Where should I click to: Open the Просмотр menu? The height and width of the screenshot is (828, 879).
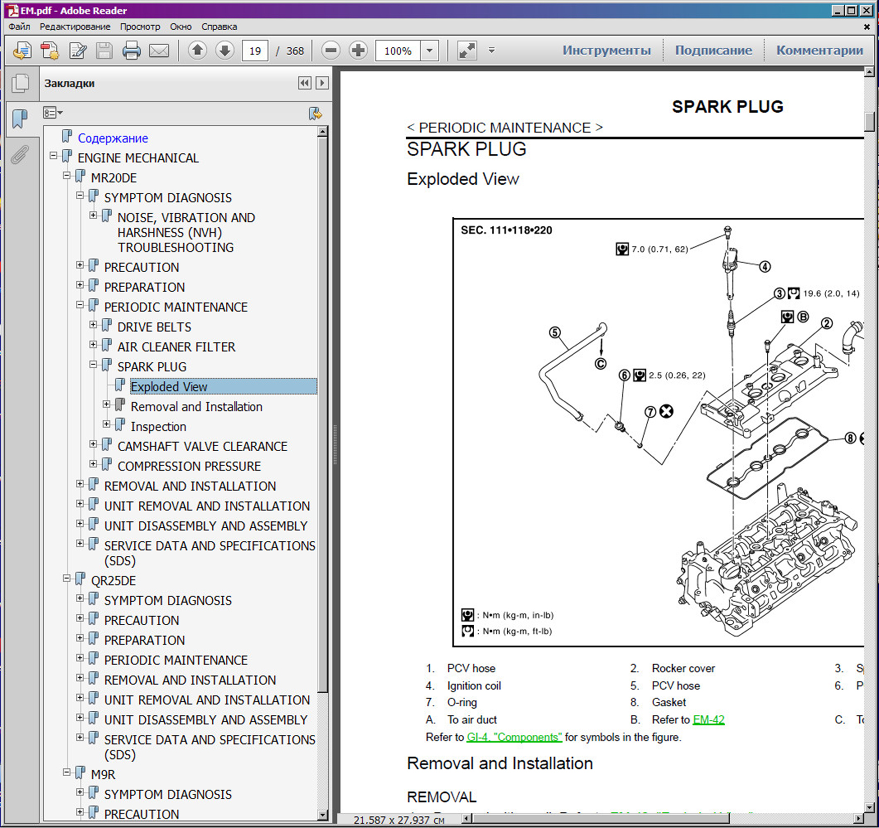pyautogui.click(x=140, y=27)
